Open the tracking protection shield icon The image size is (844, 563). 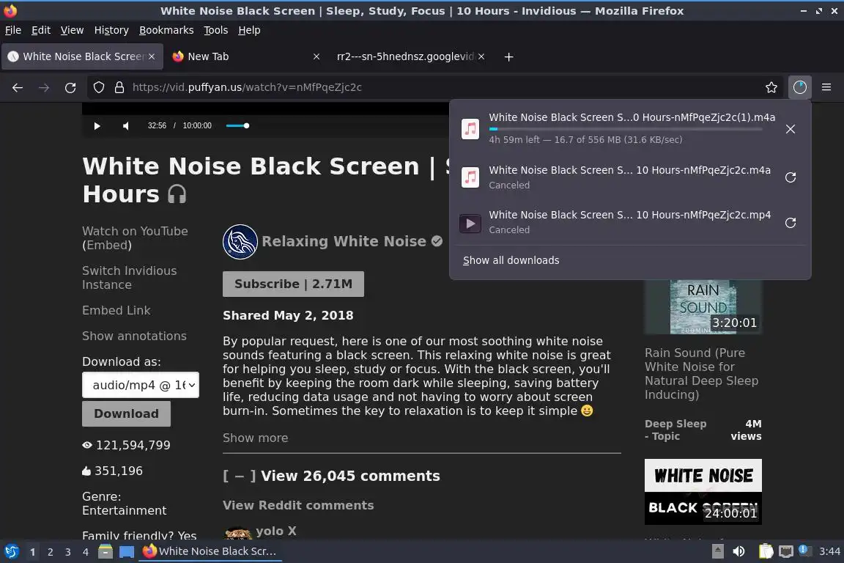pyautogui.click(x=98, y=87)
